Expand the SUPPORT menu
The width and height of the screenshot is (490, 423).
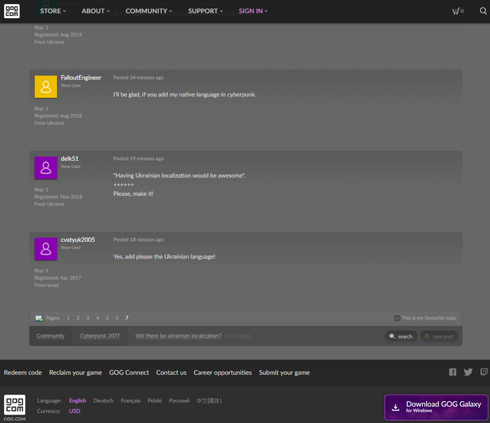[205, 11]
